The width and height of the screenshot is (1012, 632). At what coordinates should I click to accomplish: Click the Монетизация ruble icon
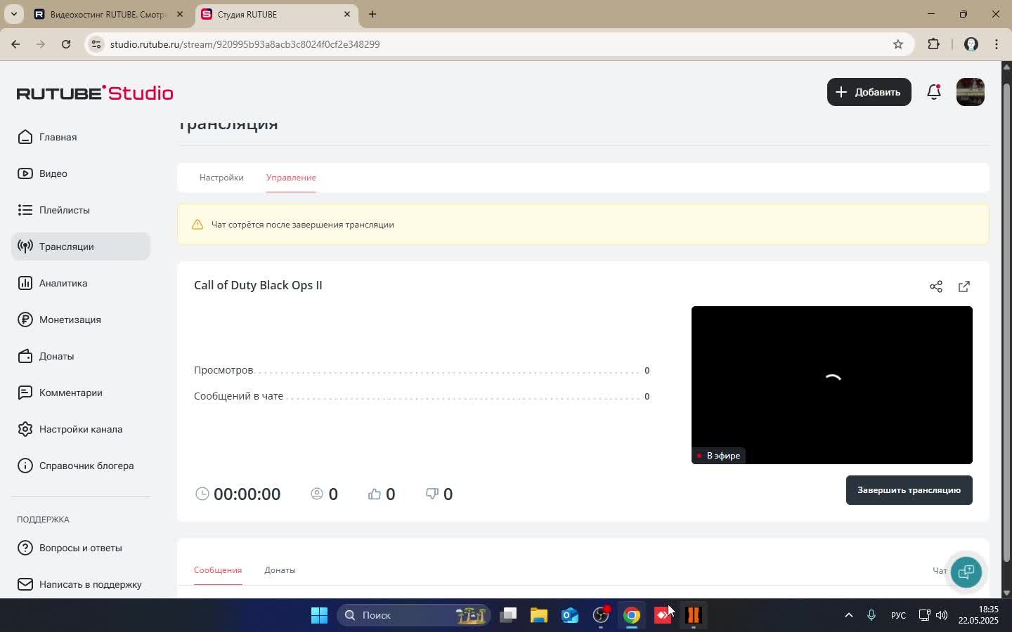[x=25, y=320]
